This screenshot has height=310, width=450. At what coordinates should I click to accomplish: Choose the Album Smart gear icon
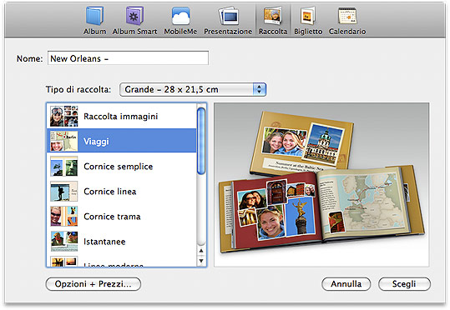pyautogui.click(x=134, y=16)
